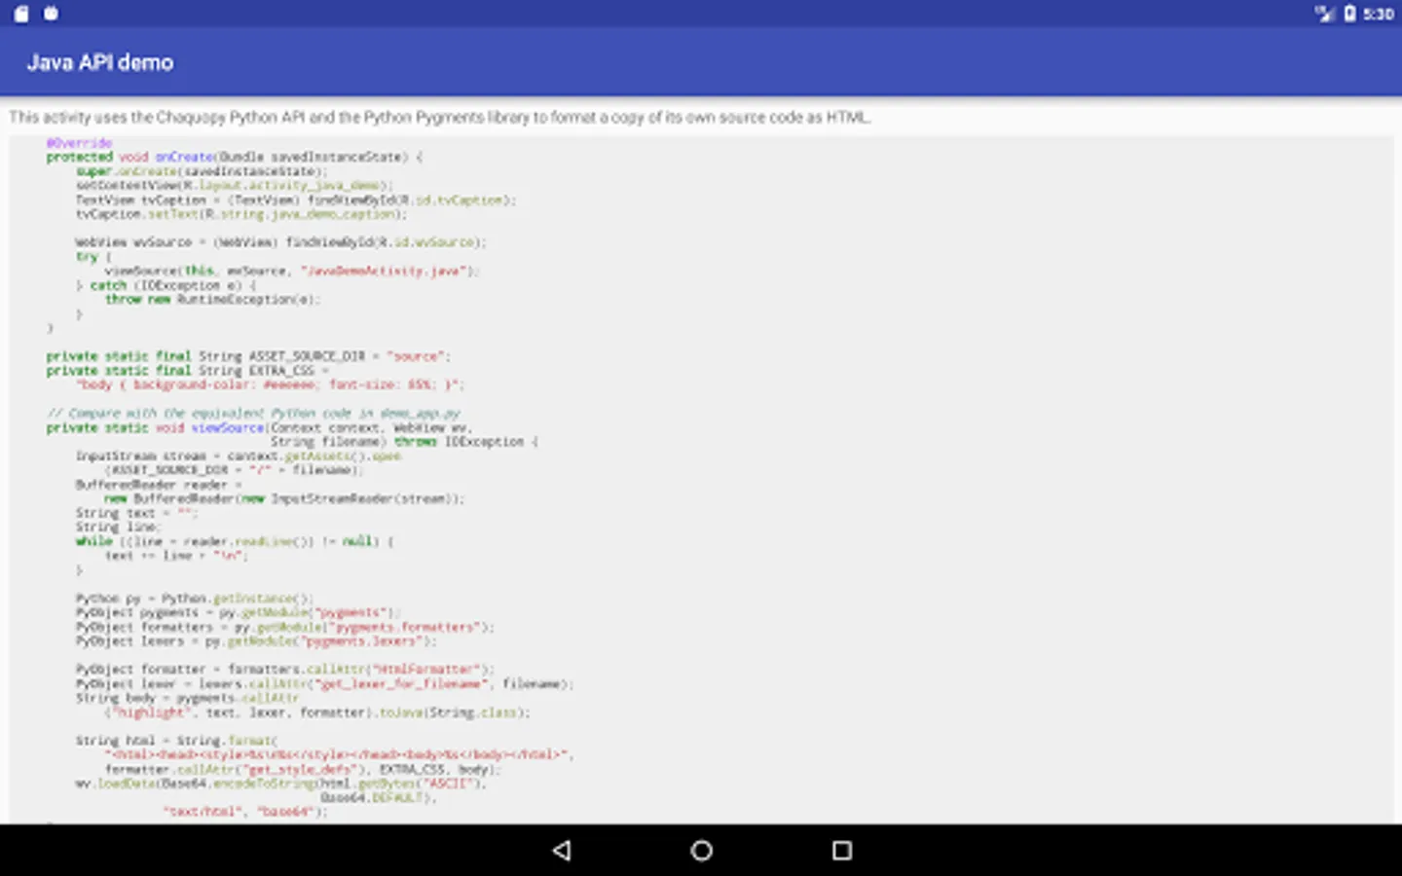1402x876 pixels.
Task: Tap the 'catch (IOException e)' line
Action: pyautogui.click(x=166, y=285)
